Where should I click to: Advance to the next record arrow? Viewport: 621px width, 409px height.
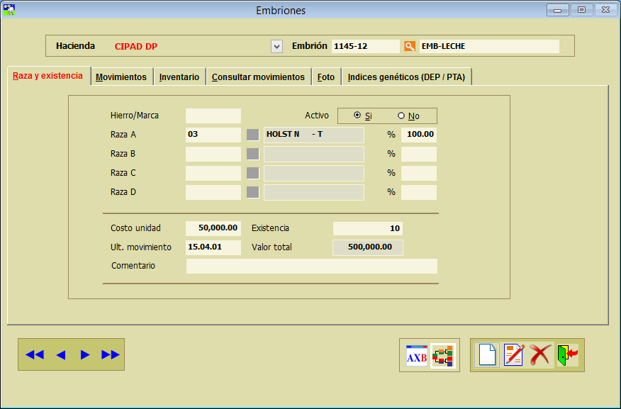(x=85, y=354)
